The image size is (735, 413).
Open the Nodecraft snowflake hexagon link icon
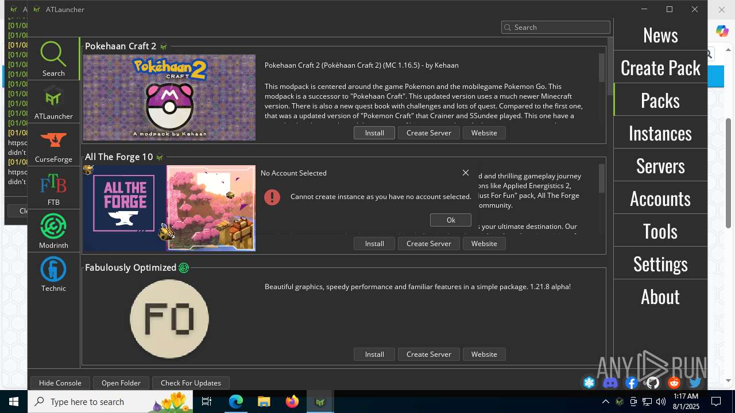(x=589, y=383)
